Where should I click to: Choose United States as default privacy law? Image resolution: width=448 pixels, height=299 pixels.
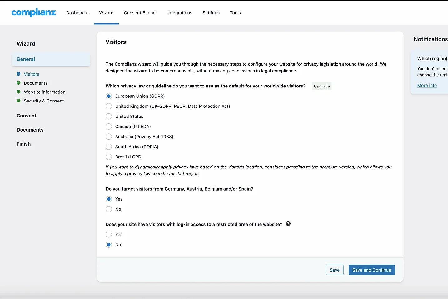(109, 116)
